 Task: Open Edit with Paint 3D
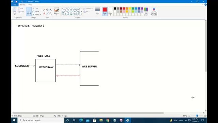point(154,11)
